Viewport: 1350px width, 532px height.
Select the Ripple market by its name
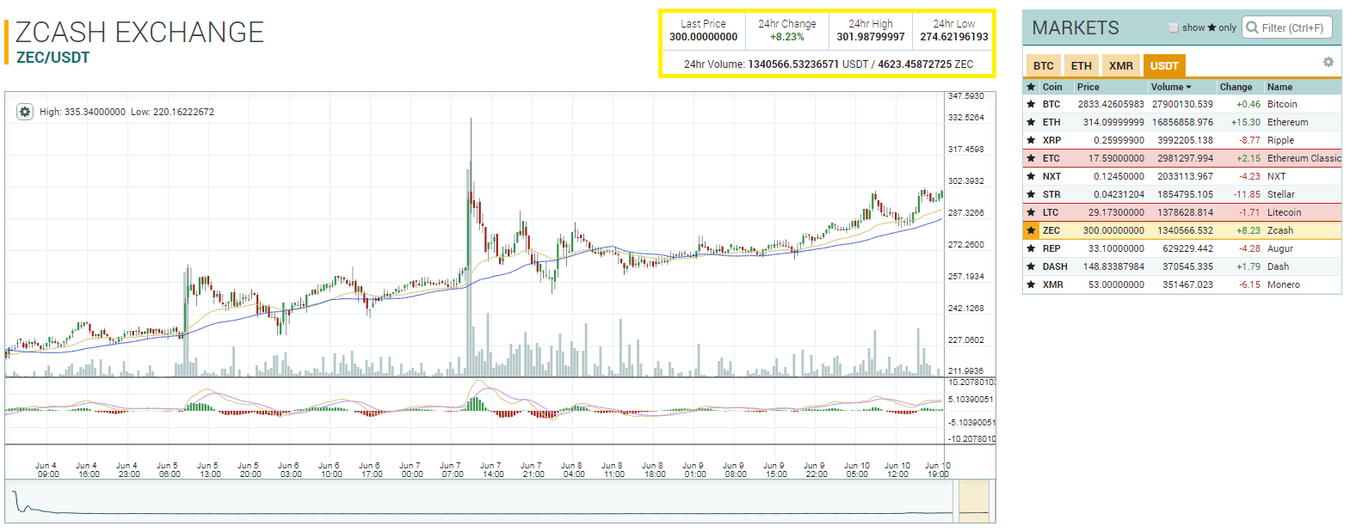1280,140
